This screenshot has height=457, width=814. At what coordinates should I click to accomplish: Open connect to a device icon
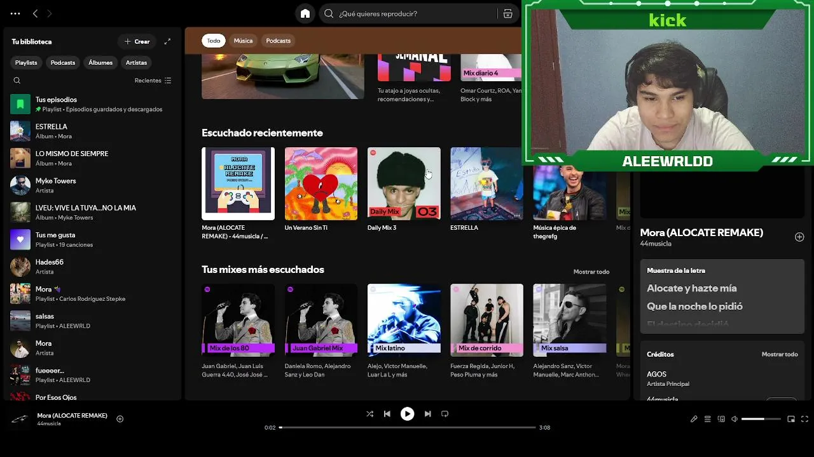(x=721, y=419)
